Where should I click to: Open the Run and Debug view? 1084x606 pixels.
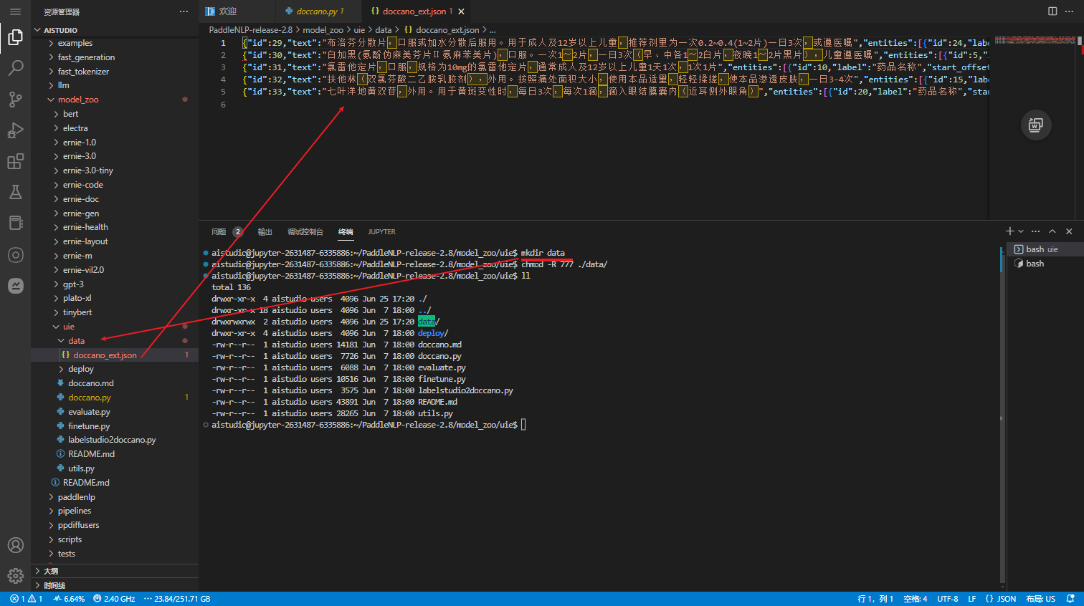tap(15, 130)
